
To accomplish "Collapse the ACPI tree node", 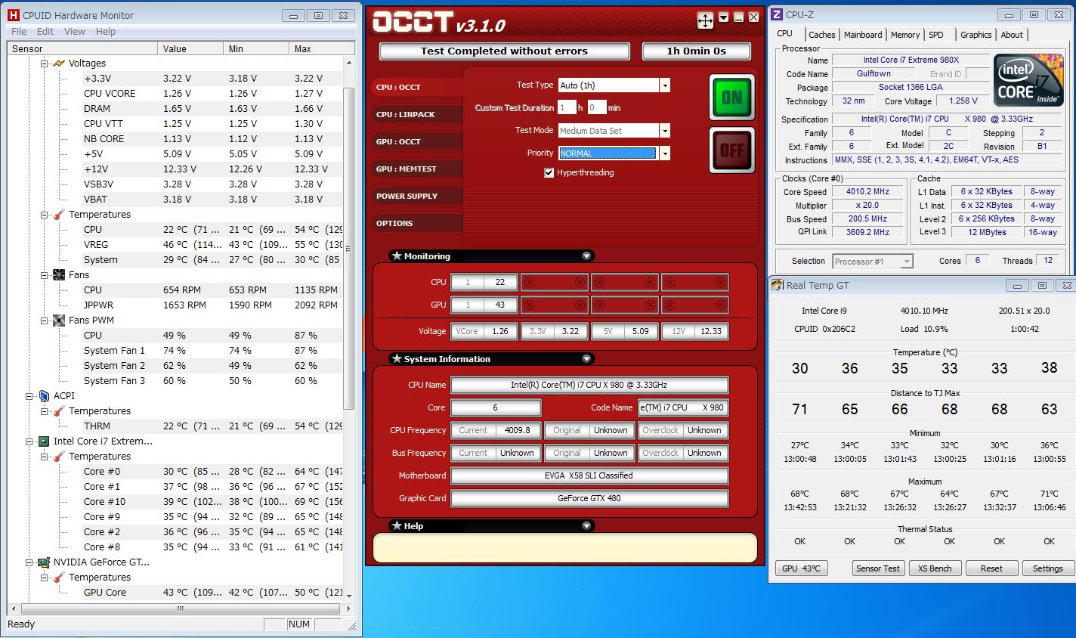I will (29, 396).
